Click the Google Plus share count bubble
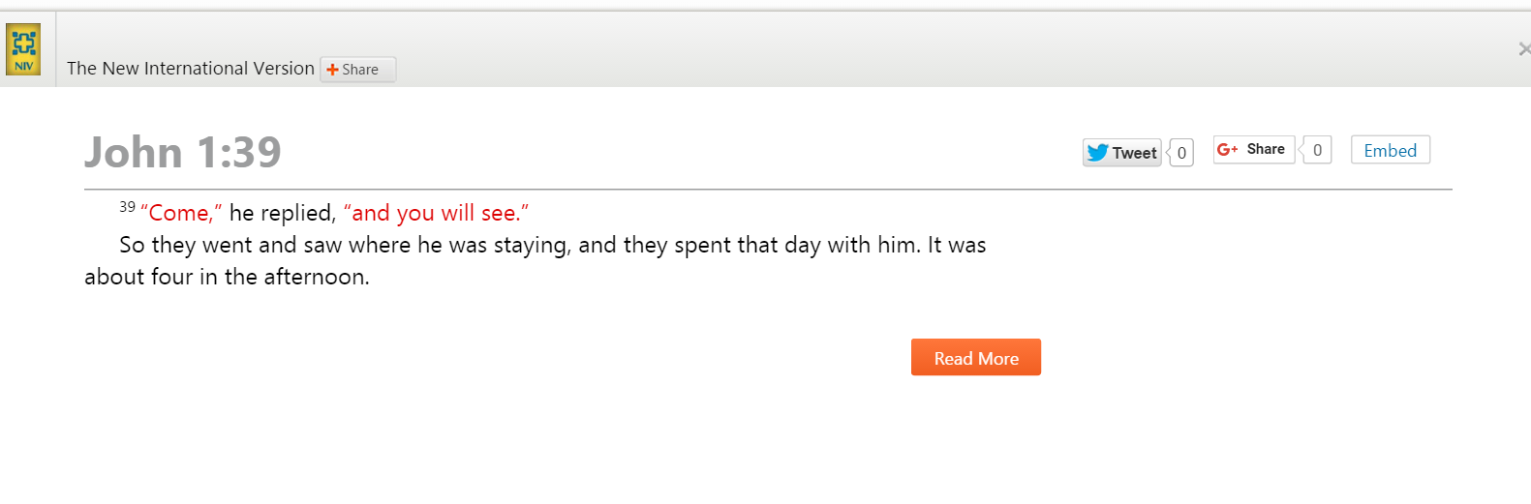1531x504 pixels. point(1317,150)
